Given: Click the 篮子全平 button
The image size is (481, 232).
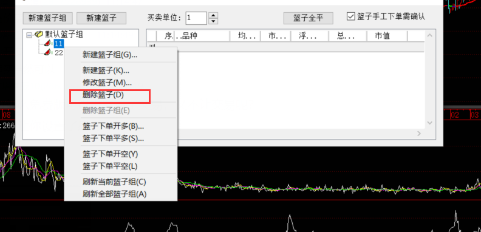Looking at the screenshot, I should click(x=309, y=18).
